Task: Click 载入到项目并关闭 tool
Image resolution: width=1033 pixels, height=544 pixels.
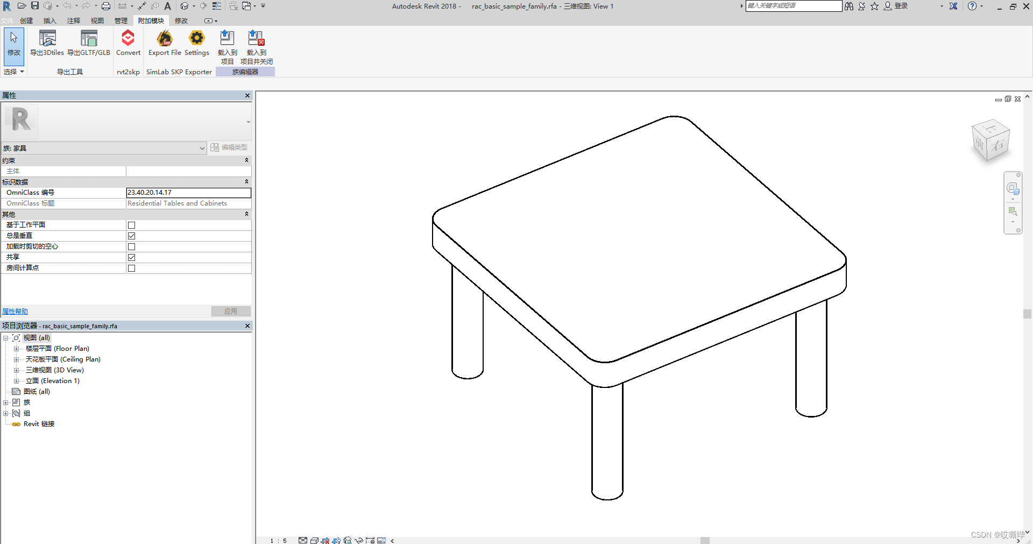Action: tap(256, 46)
